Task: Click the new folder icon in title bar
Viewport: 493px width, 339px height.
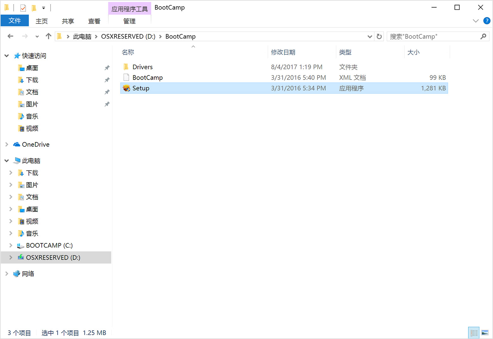Action: click(x=34, y=8)
